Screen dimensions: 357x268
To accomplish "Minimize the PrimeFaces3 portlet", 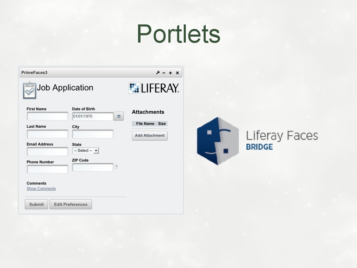I will (x=164, y=73).
